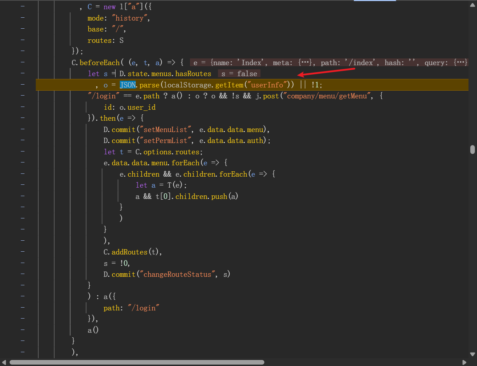Click the highlighted JSON token

(128, 85)
